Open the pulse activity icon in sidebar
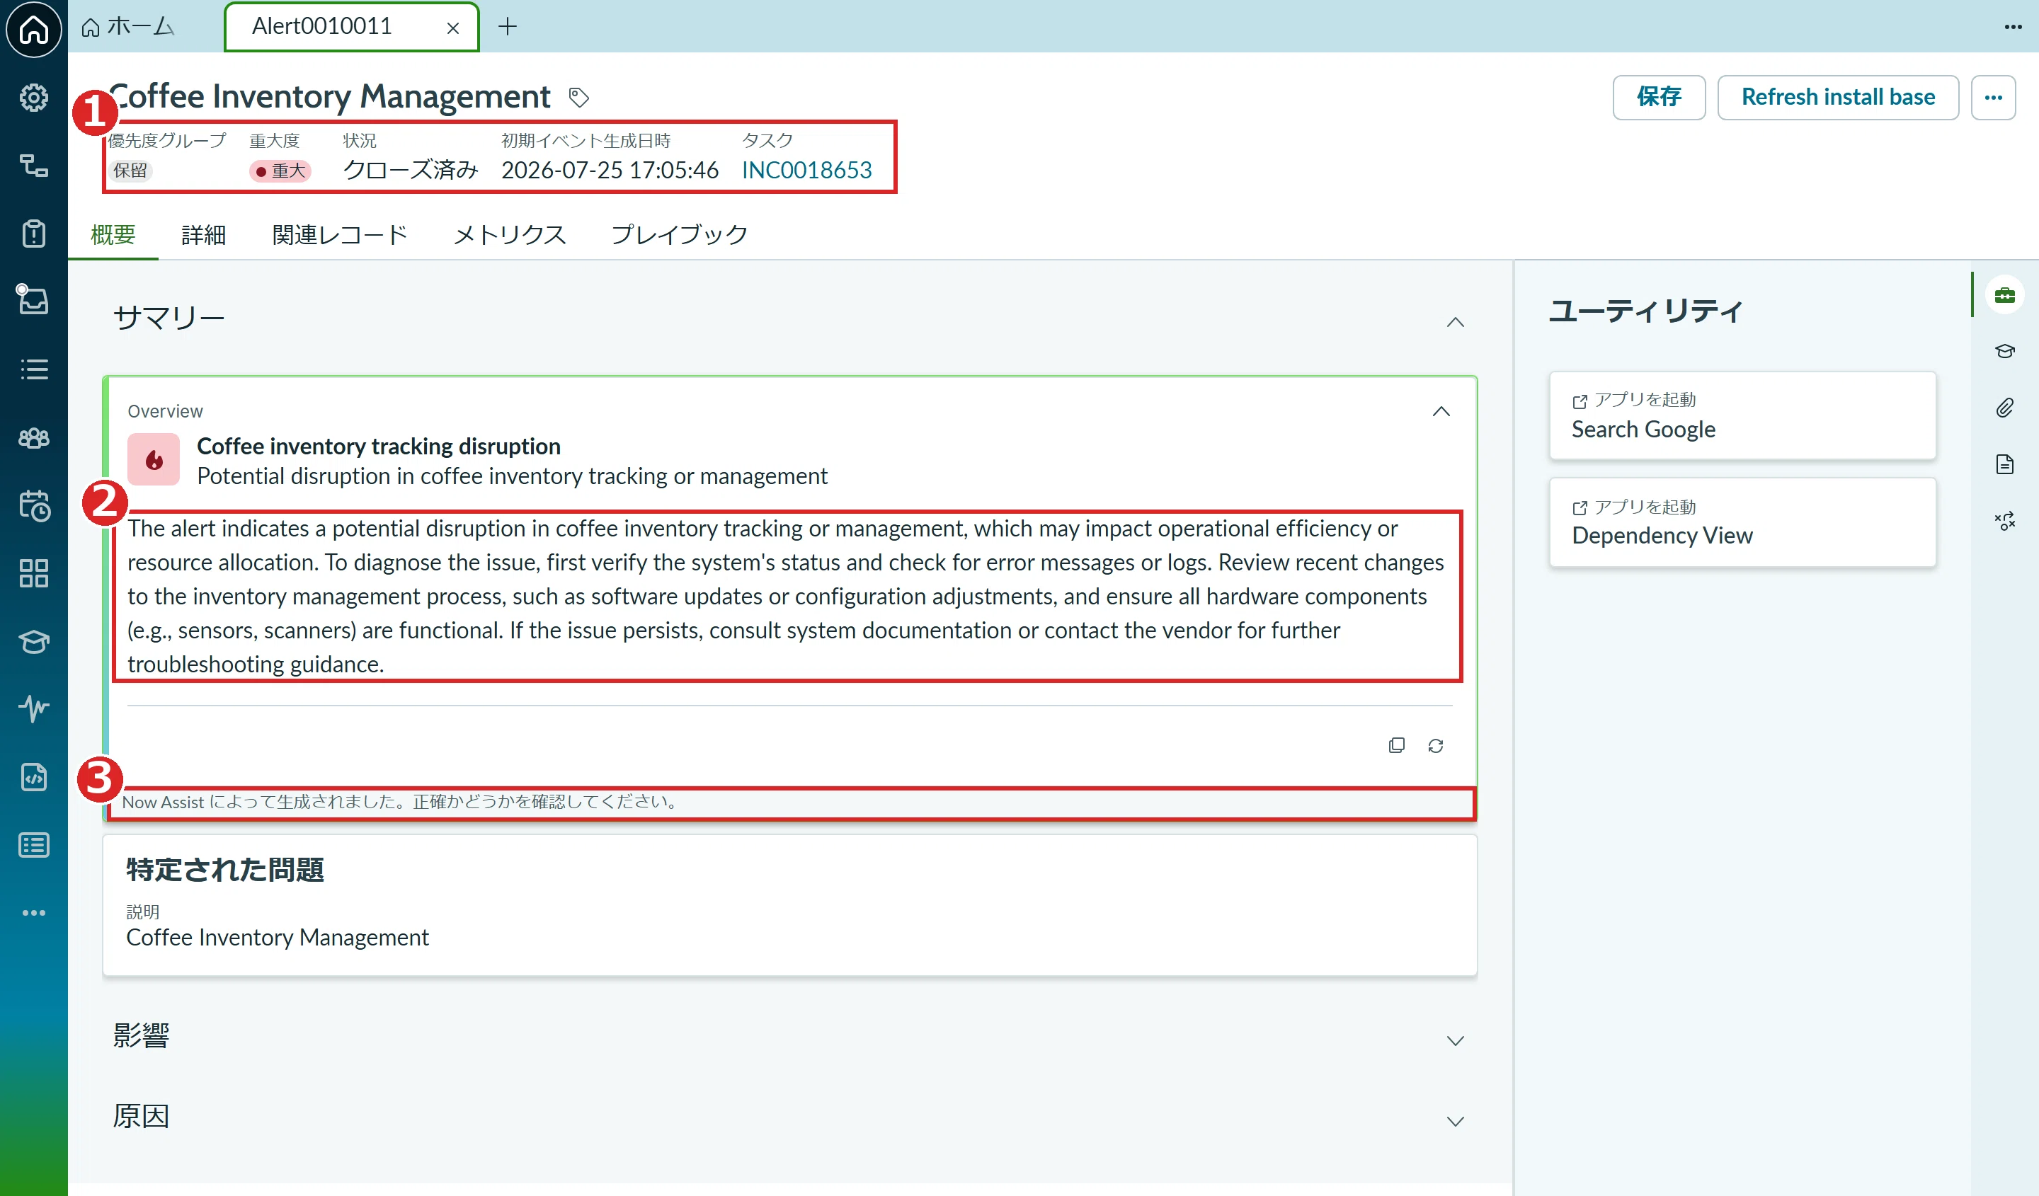The height and width of the screenshot is (1196, 2039). click(33, 708)
